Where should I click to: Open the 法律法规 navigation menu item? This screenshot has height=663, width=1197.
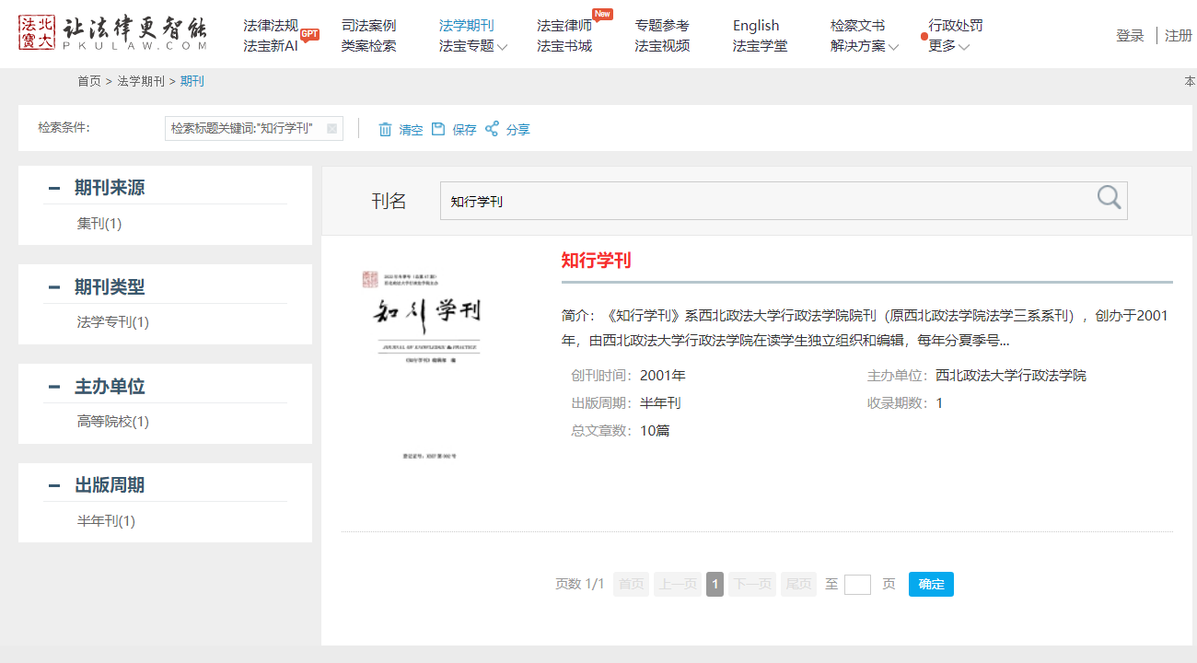pos(271,26)
